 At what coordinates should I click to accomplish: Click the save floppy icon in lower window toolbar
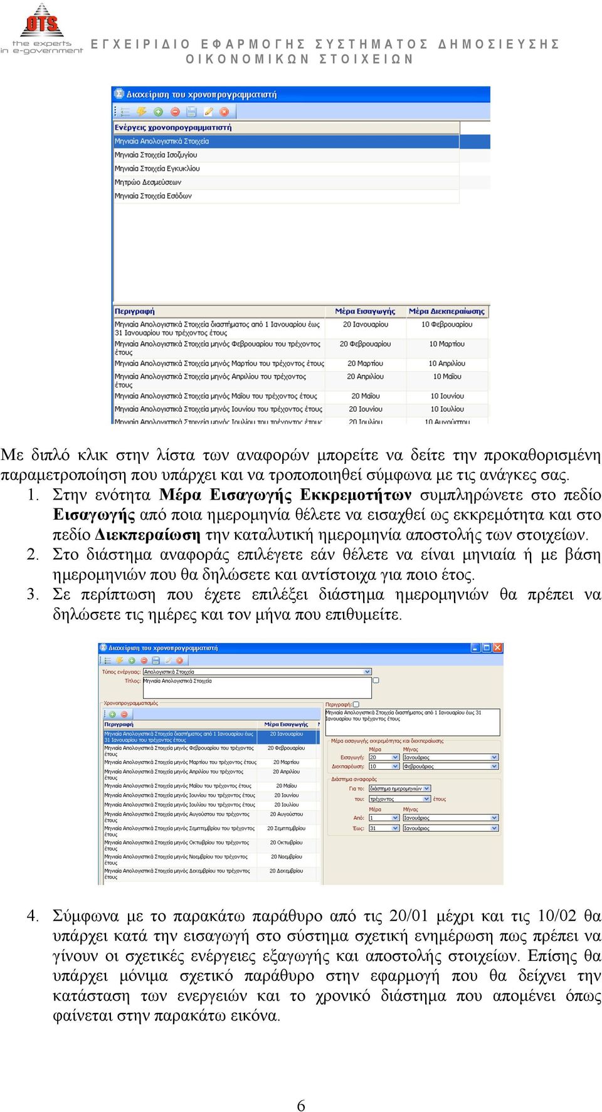tap(156, 660)
